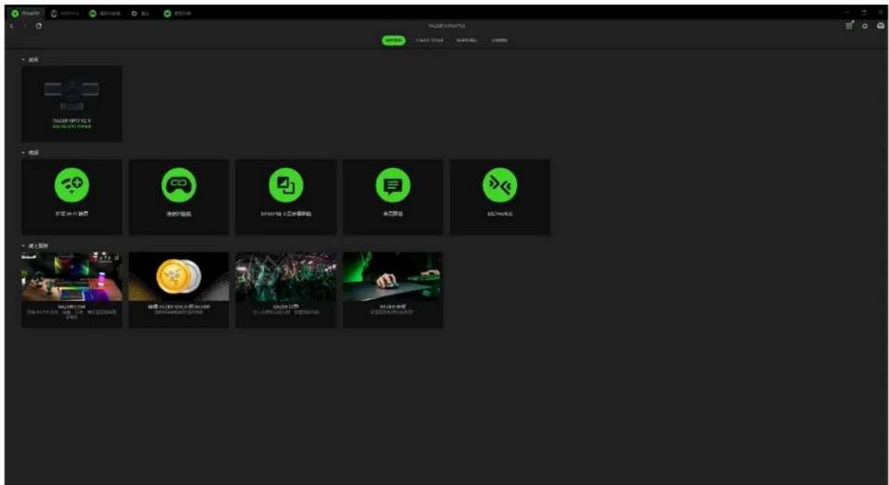Collapse the online services section header

pyautogui.click(x=35, y=245)
